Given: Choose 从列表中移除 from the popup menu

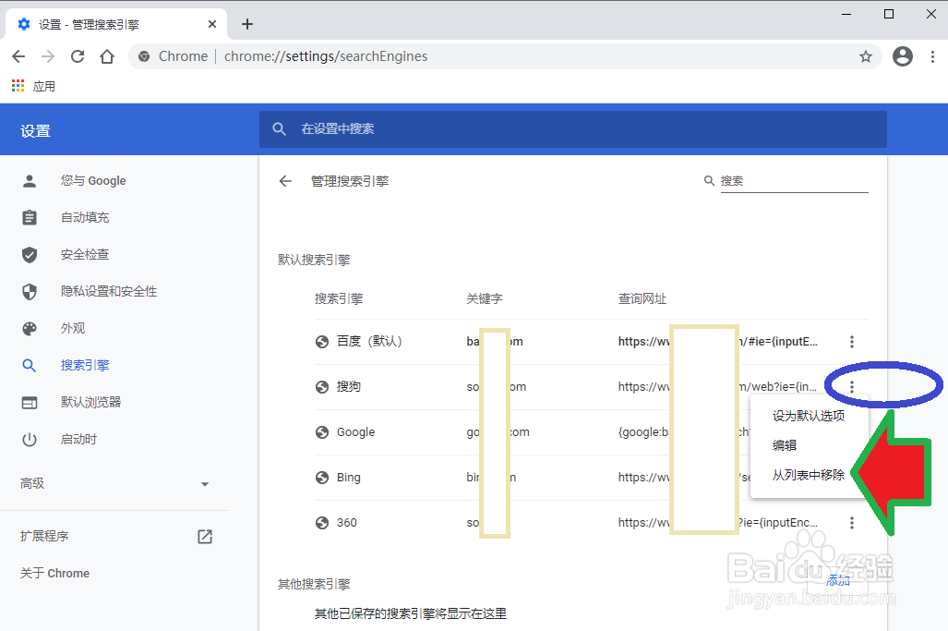Looking at the screenshot, I should pyautogui.click(x=809, y=475).
